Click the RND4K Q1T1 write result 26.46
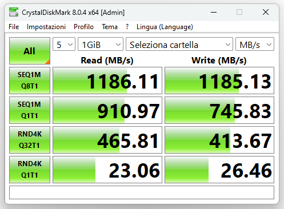This screenshot has height=209, width=284. click(219, 170)
